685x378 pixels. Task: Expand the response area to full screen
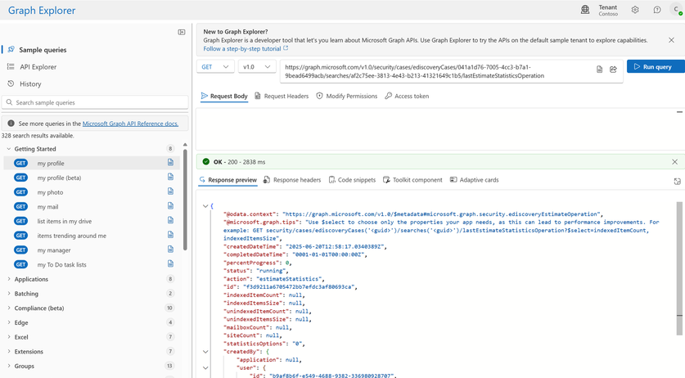(x=677, y=182)
